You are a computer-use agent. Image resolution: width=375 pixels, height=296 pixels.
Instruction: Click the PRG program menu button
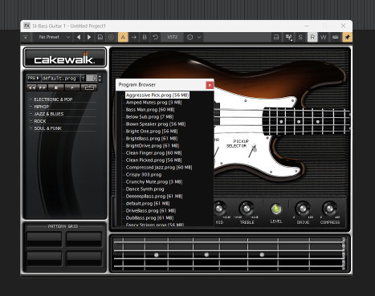[34, 78]
